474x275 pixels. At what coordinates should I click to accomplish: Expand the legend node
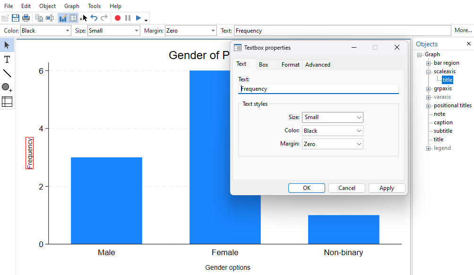(x=428, y=148)
